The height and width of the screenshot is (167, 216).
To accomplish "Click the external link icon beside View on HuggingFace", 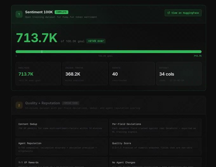I will pyautogui.click(x=169, y=13).
